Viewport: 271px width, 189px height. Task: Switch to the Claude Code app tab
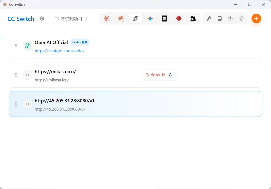pos(107,19)
